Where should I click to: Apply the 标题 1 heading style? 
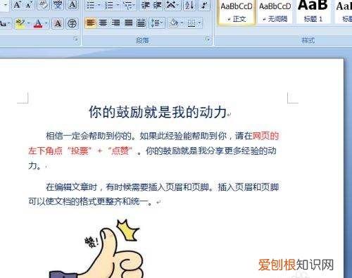(x=313, y=12)
